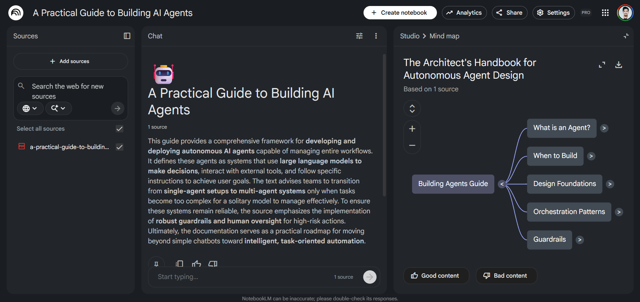The width and height of the screenshot is (640, 302).
Task: Rate mind map as Good content
Action: pyautogui.click(x=436, y=276)
